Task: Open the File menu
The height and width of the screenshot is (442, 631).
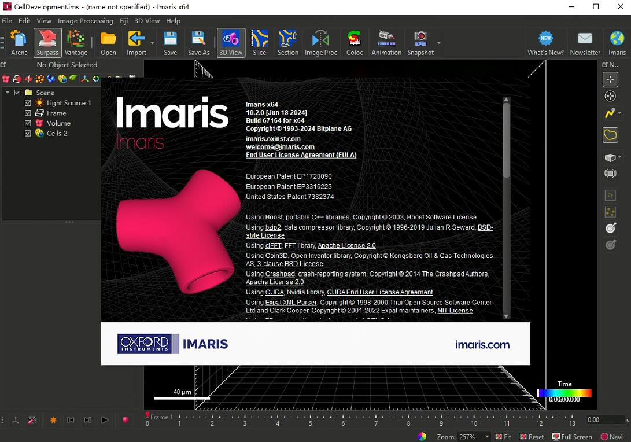Action: pyautogui.click(x=7, y=20)
